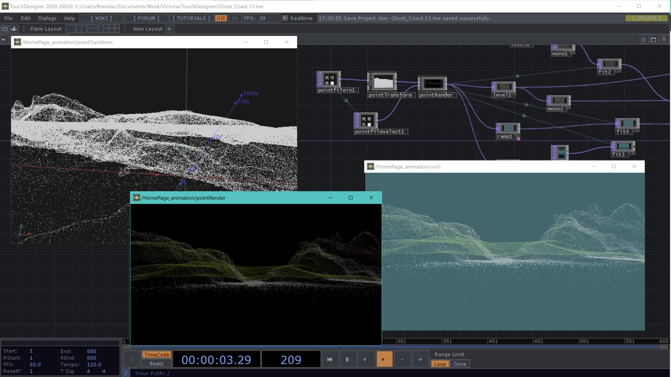Jump timeline back to start frame

(x=330, y=359)
